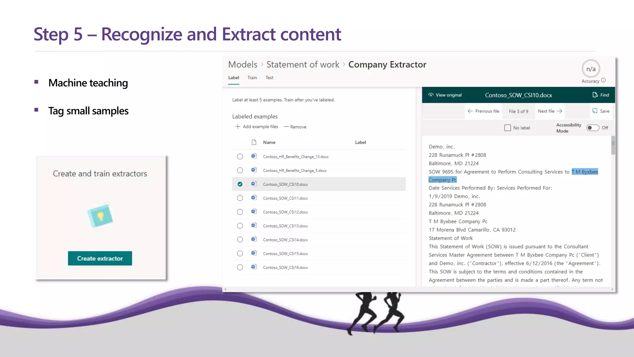Click highlighted 'T M Byxbee' text
Image resolution: width=634 pixels, height=357 pixels.
(585, 172)
